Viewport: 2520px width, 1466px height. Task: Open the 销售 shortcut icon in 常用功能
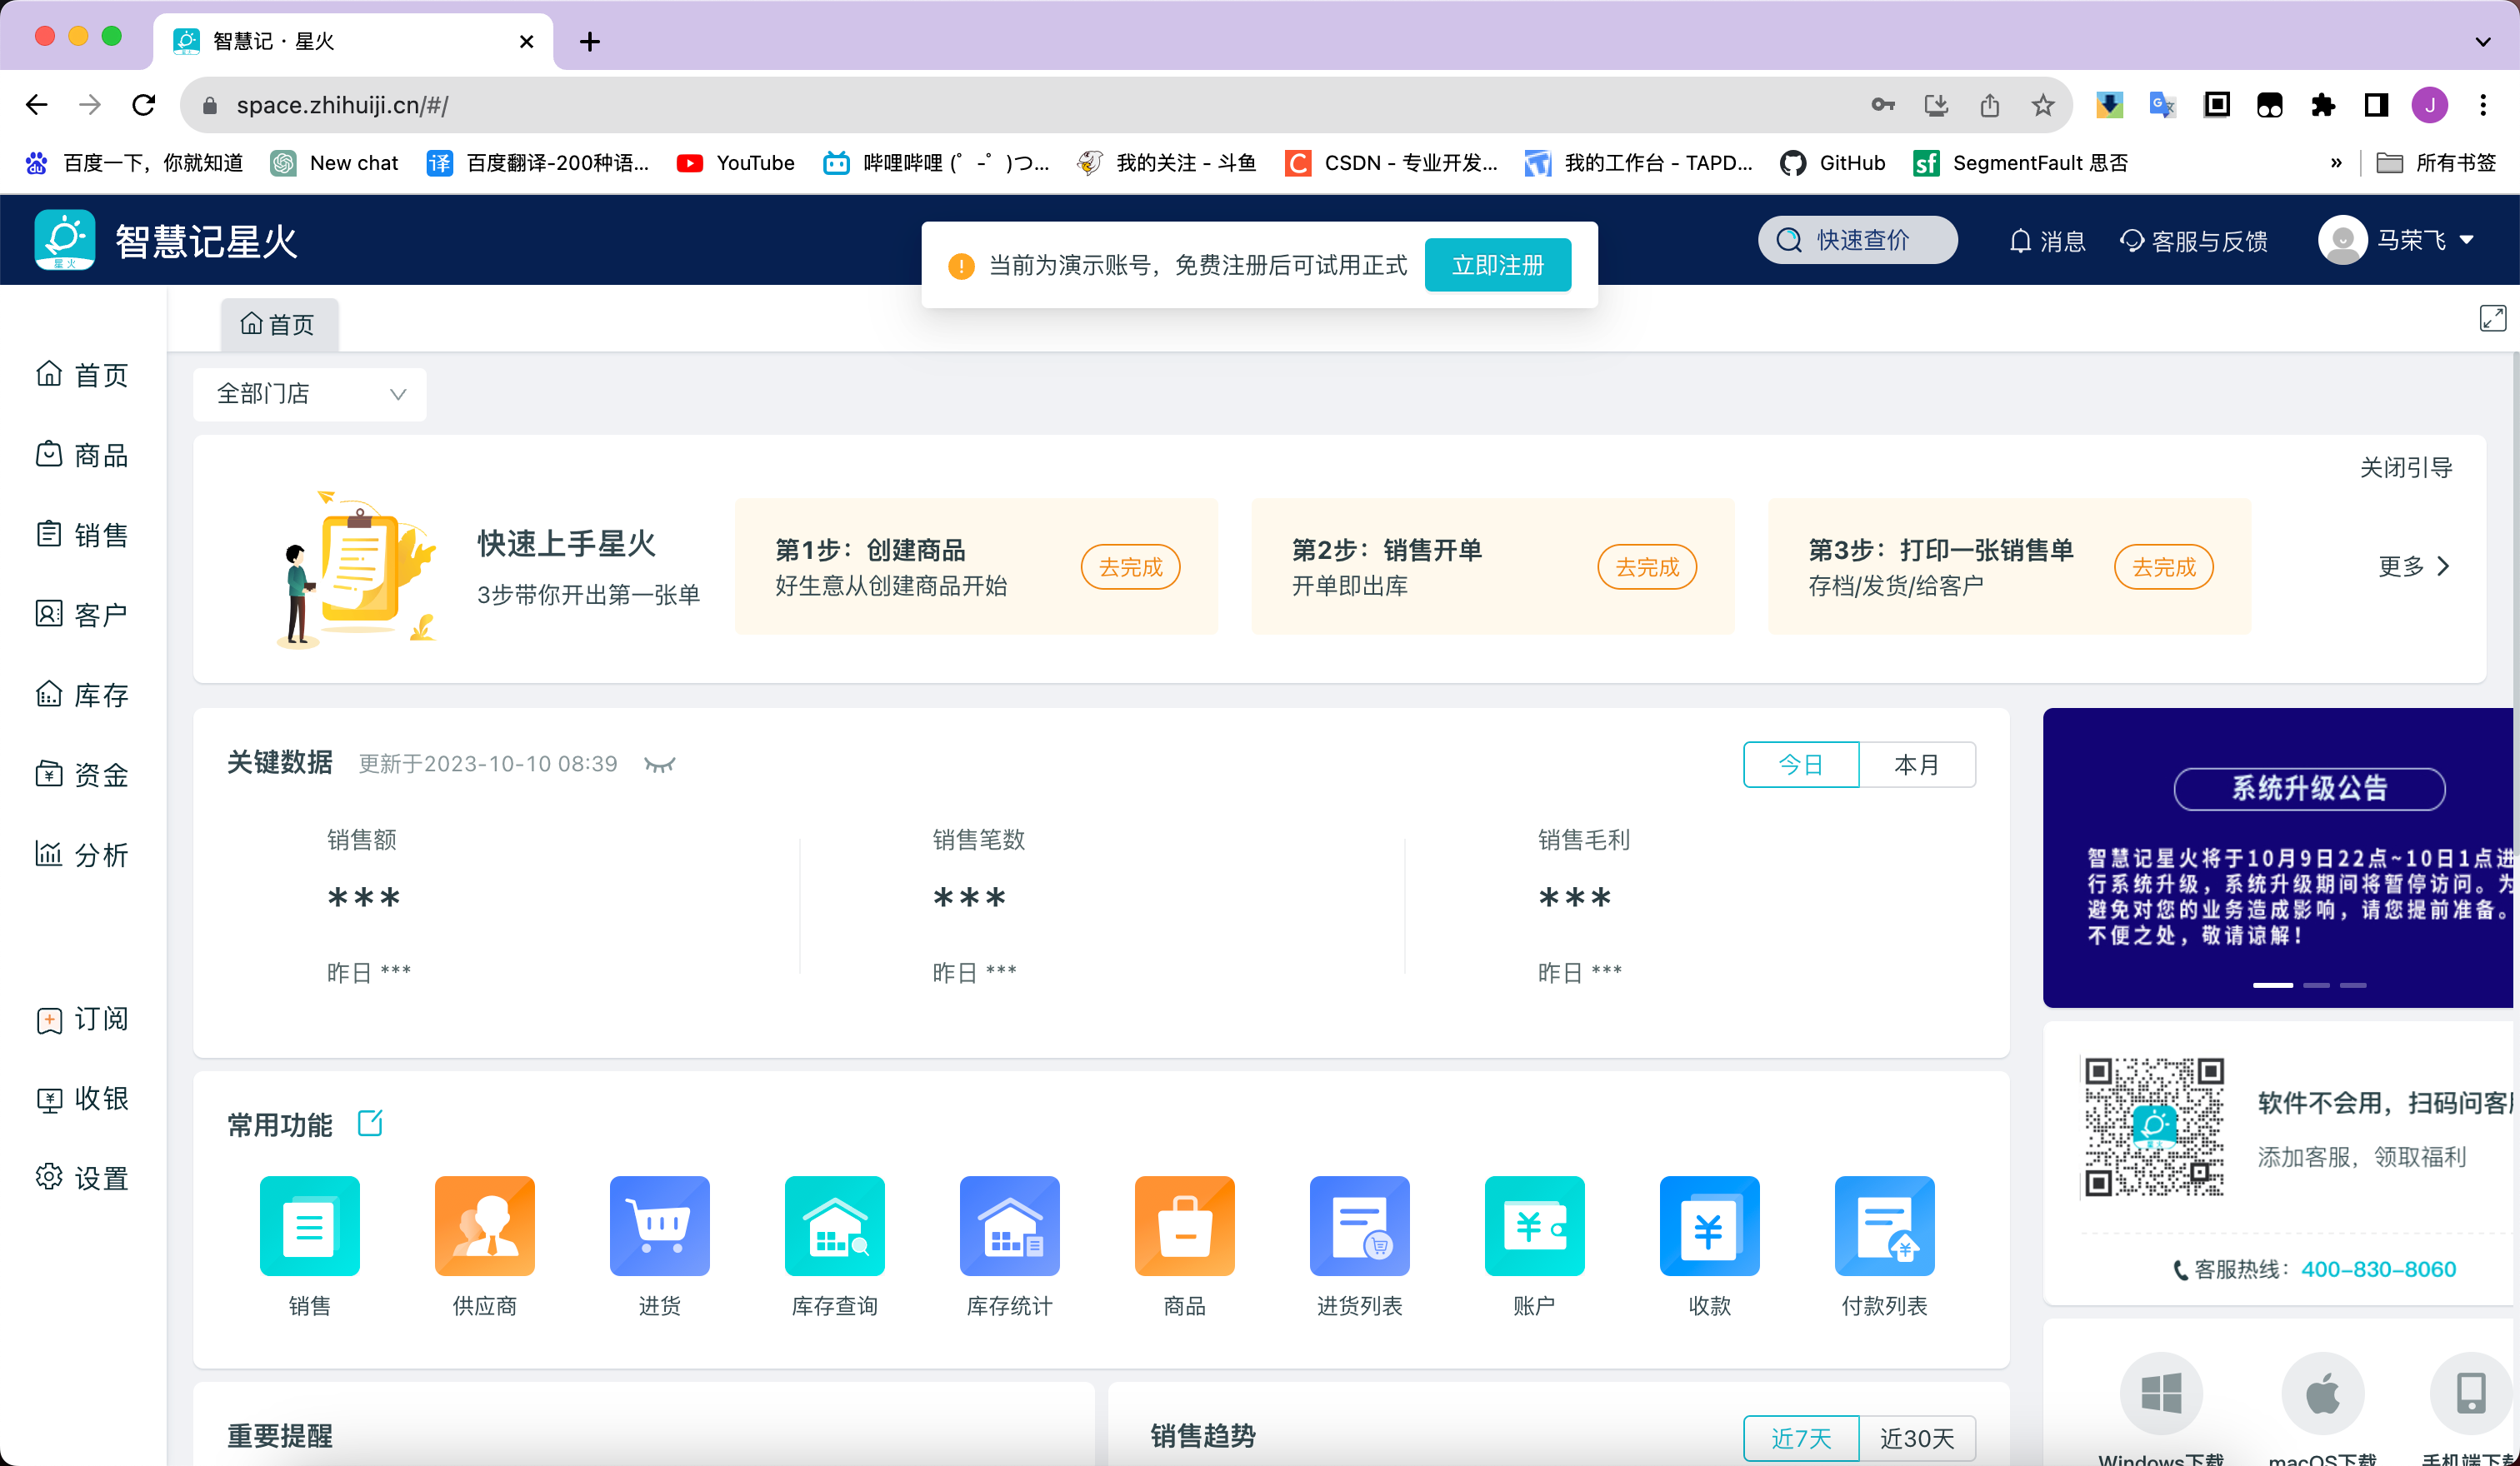tap(309, 1225)
